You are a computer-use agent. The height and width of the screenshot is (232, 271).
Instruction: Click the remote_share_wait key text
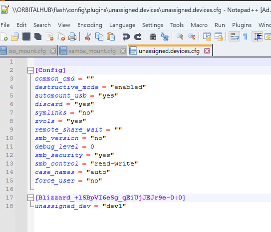point(68,129)
